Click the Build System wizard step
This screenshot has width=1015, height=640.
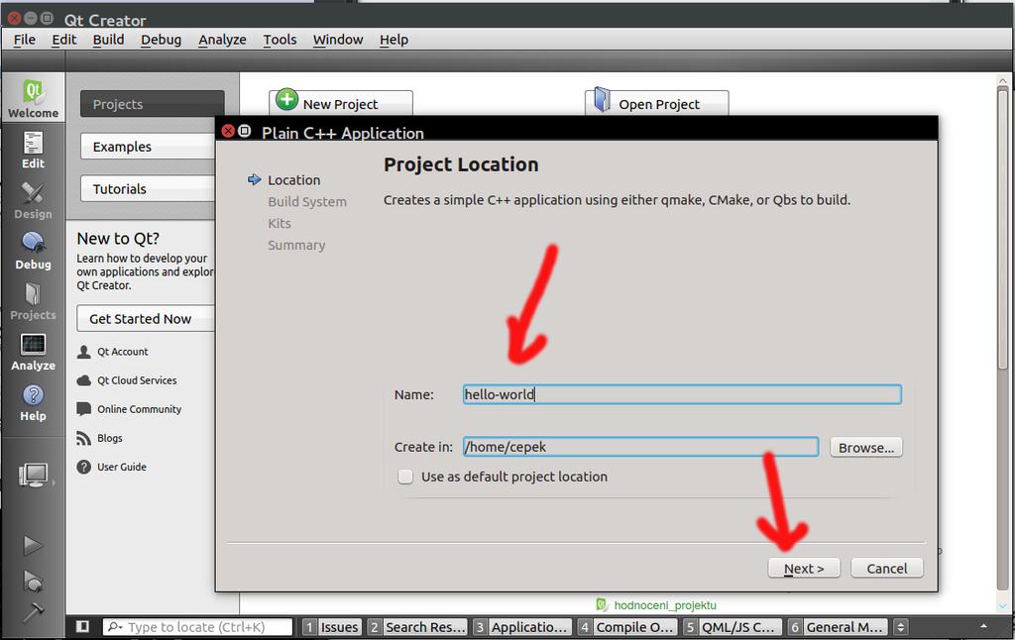pyautogui.click(x=307, y=201)
